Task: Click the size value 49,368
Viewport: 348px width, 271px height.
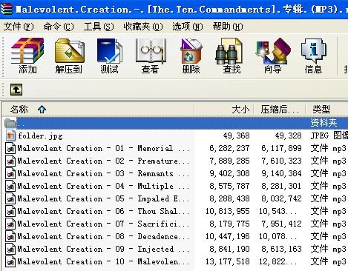Action: coord(236,135)
